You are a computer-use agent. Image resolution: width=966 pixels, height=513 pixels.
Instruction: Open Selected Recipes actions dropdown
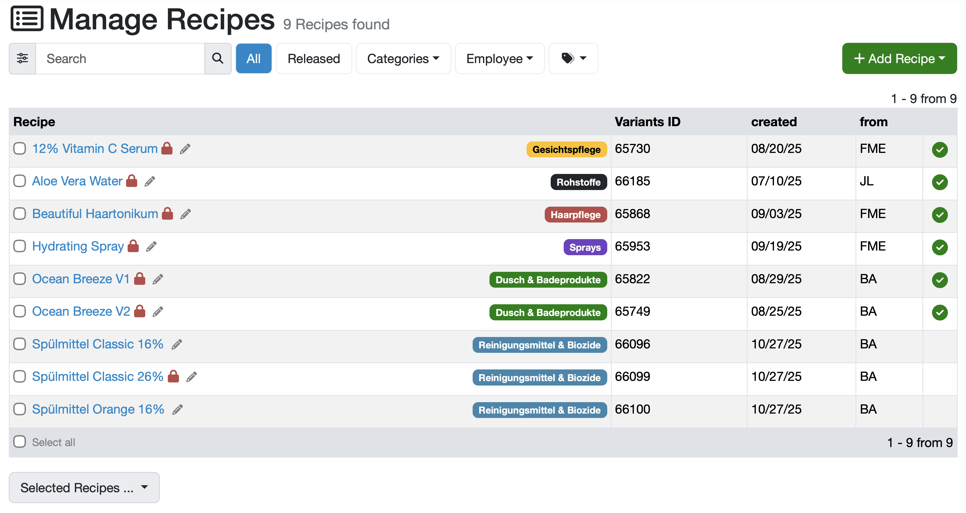[84, 488]
